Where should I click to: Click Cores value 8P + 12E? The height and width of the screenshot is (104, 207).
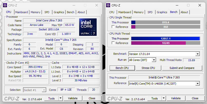[x=66, y=90]
